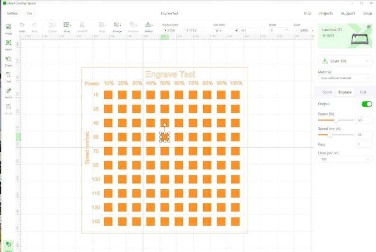Click the Redo arrow
376x252 pixels.
pos(34,25)
